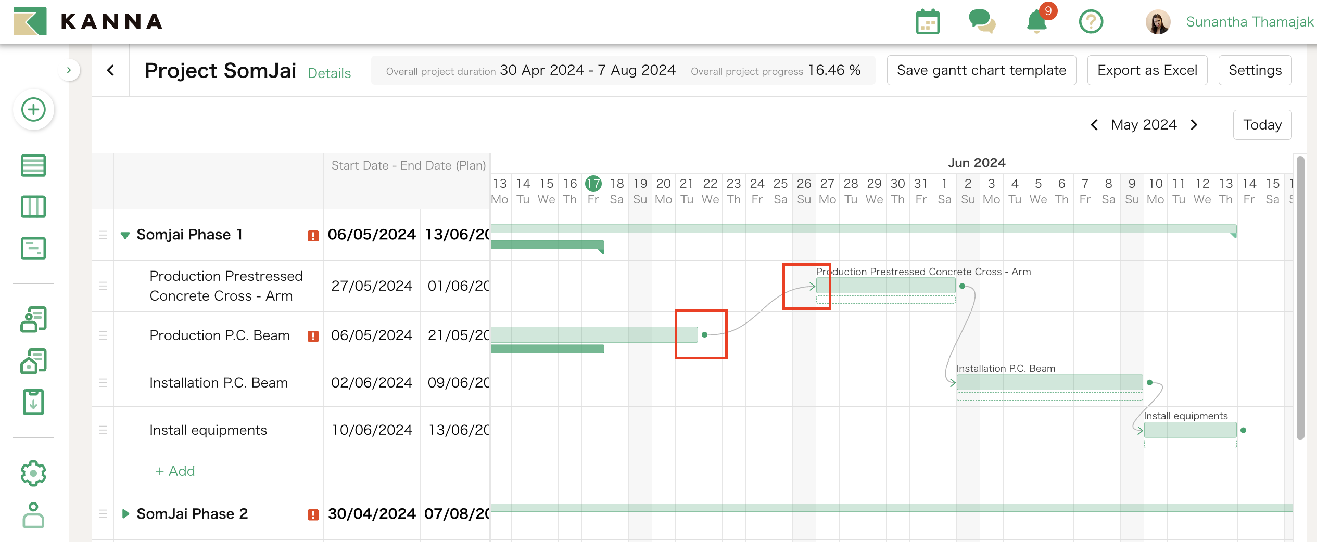This screenshot has width=1317, height=542.
Task: Switch to Export as Excel
Action: pyautogui.click(x=1147, y=70)
